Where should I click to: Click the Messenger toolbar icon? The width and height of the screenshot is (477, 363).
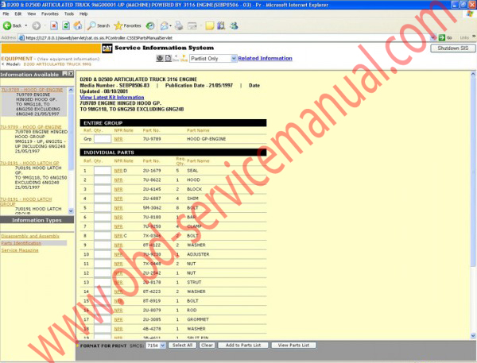[x=234, y=26]
